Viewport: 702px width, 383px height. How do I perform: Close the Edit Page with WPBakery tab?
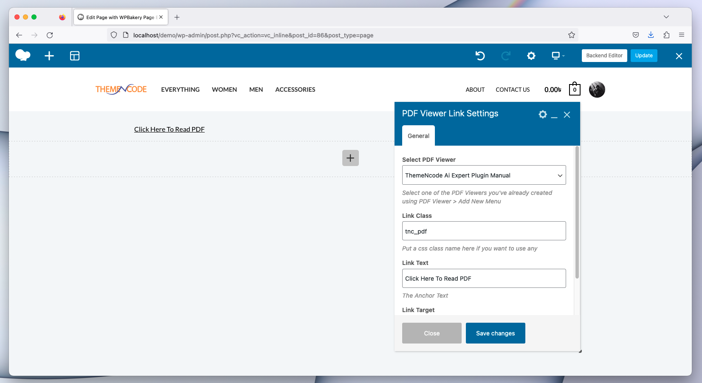161,17
